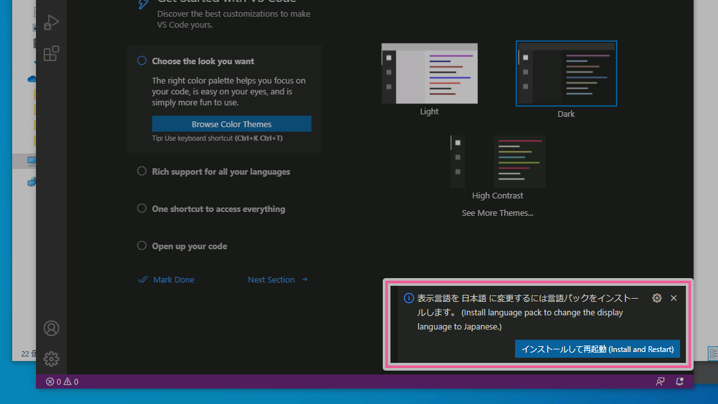718x404 pixels.
Task: Select 'Choose the look you want' step
Action: click(203, 62)
